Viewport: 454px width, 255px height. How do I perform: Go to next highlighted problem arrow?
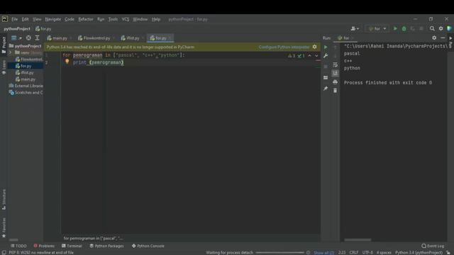316,55
